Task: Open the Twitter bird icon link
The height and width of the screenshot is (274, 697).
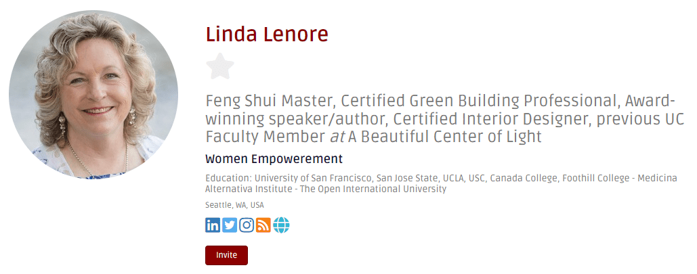Action: (230, 225)
